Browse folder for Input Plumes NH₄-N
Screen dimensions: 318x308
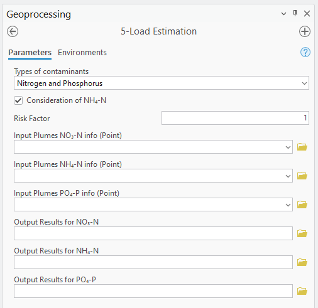[302, 176]
